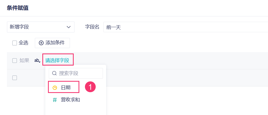This screenshot has height=115, width=268.
Task: Tick the checkbox in the empty row below 如果
Action: tap(15, 78)
